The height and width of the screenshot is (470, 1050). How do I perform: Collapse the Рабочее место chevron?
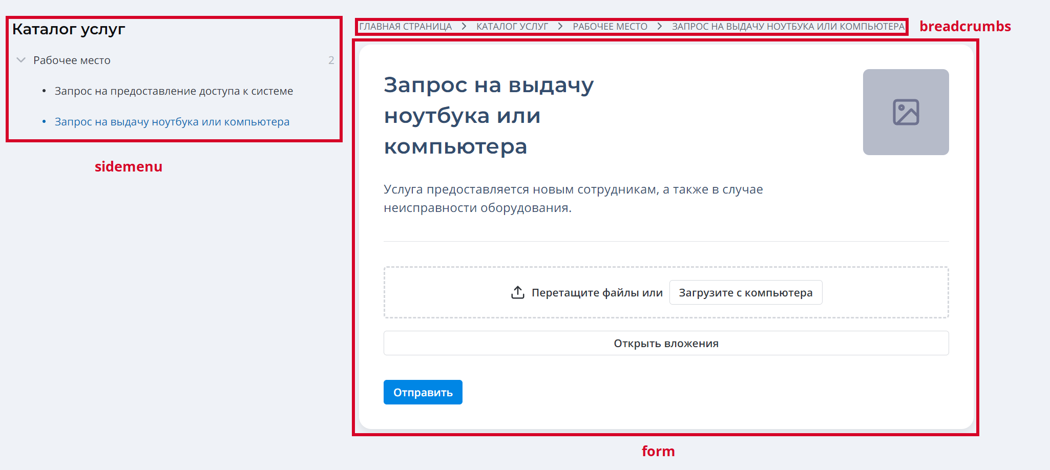[x=21, y=60]
